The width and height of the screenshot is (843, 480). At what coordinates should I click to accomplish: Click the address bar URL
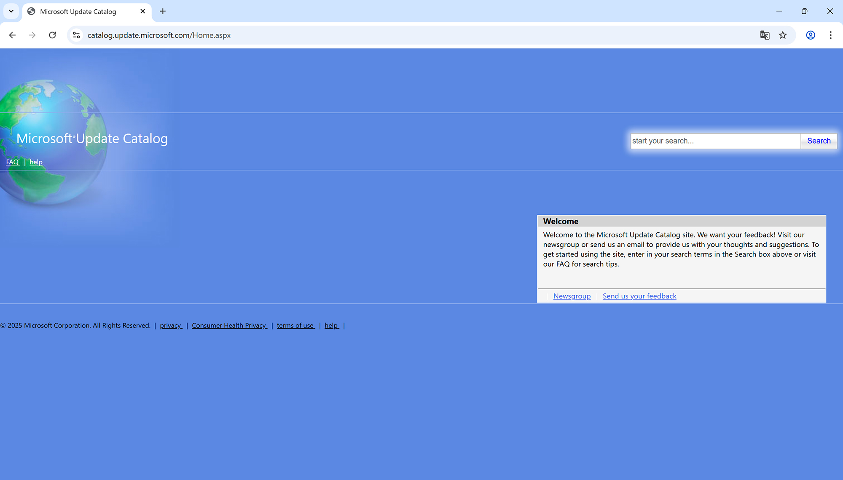159,35
